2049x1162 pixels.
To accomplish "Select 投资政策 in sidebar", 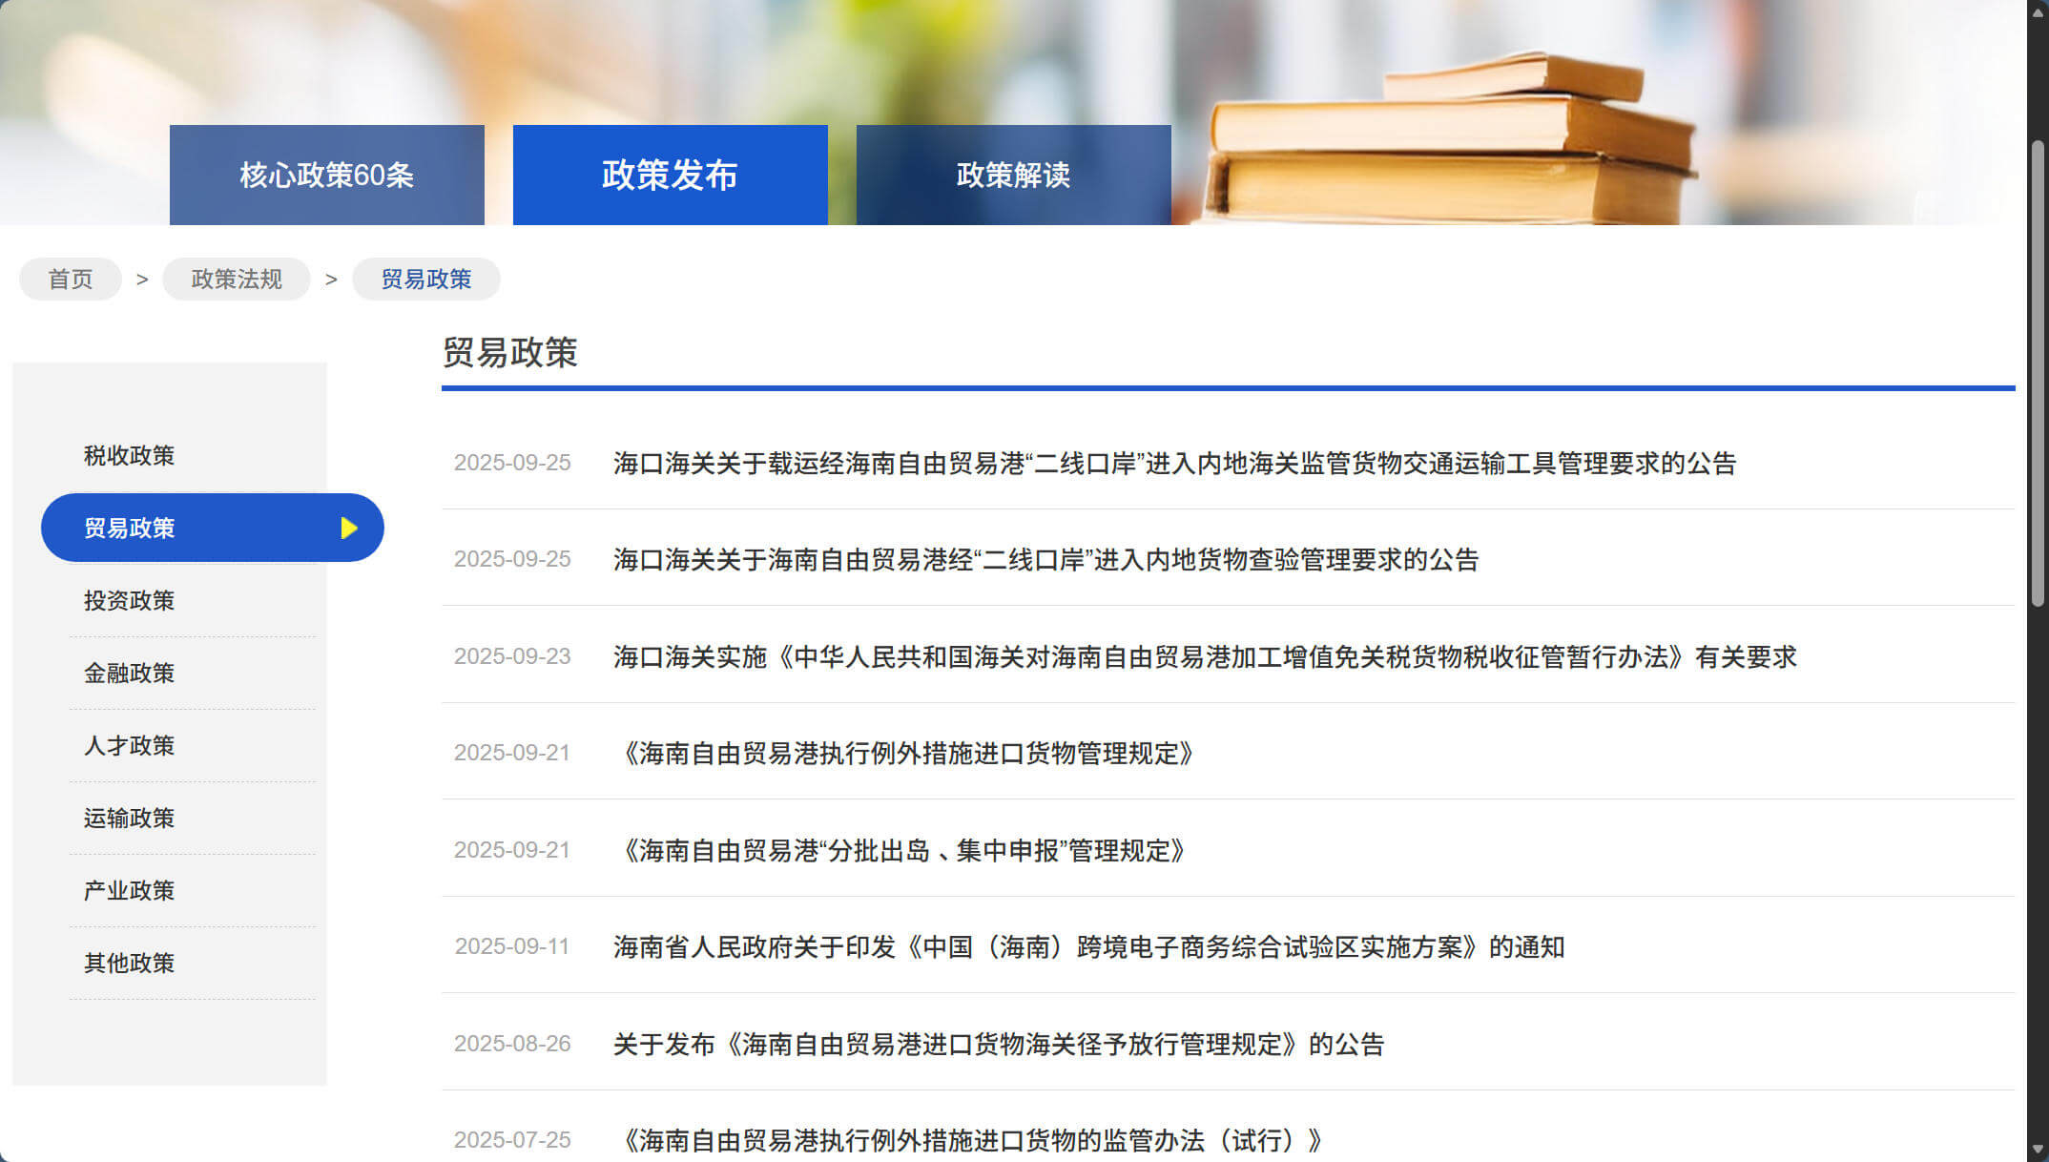I will pos(130,601).
